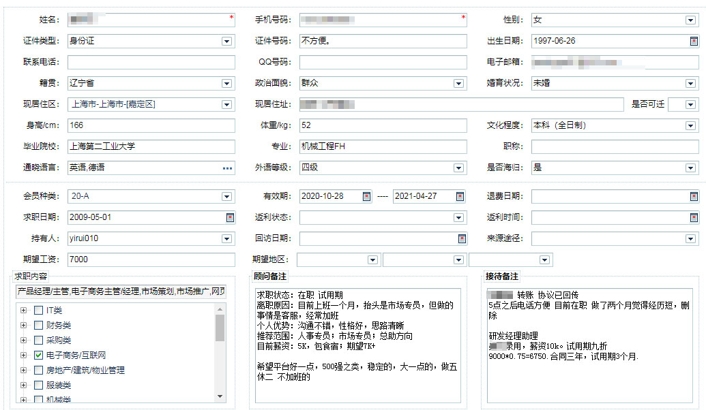Click the 手机号码 input field
Screen dimensions: 706x410
click(x=383, y=20)
